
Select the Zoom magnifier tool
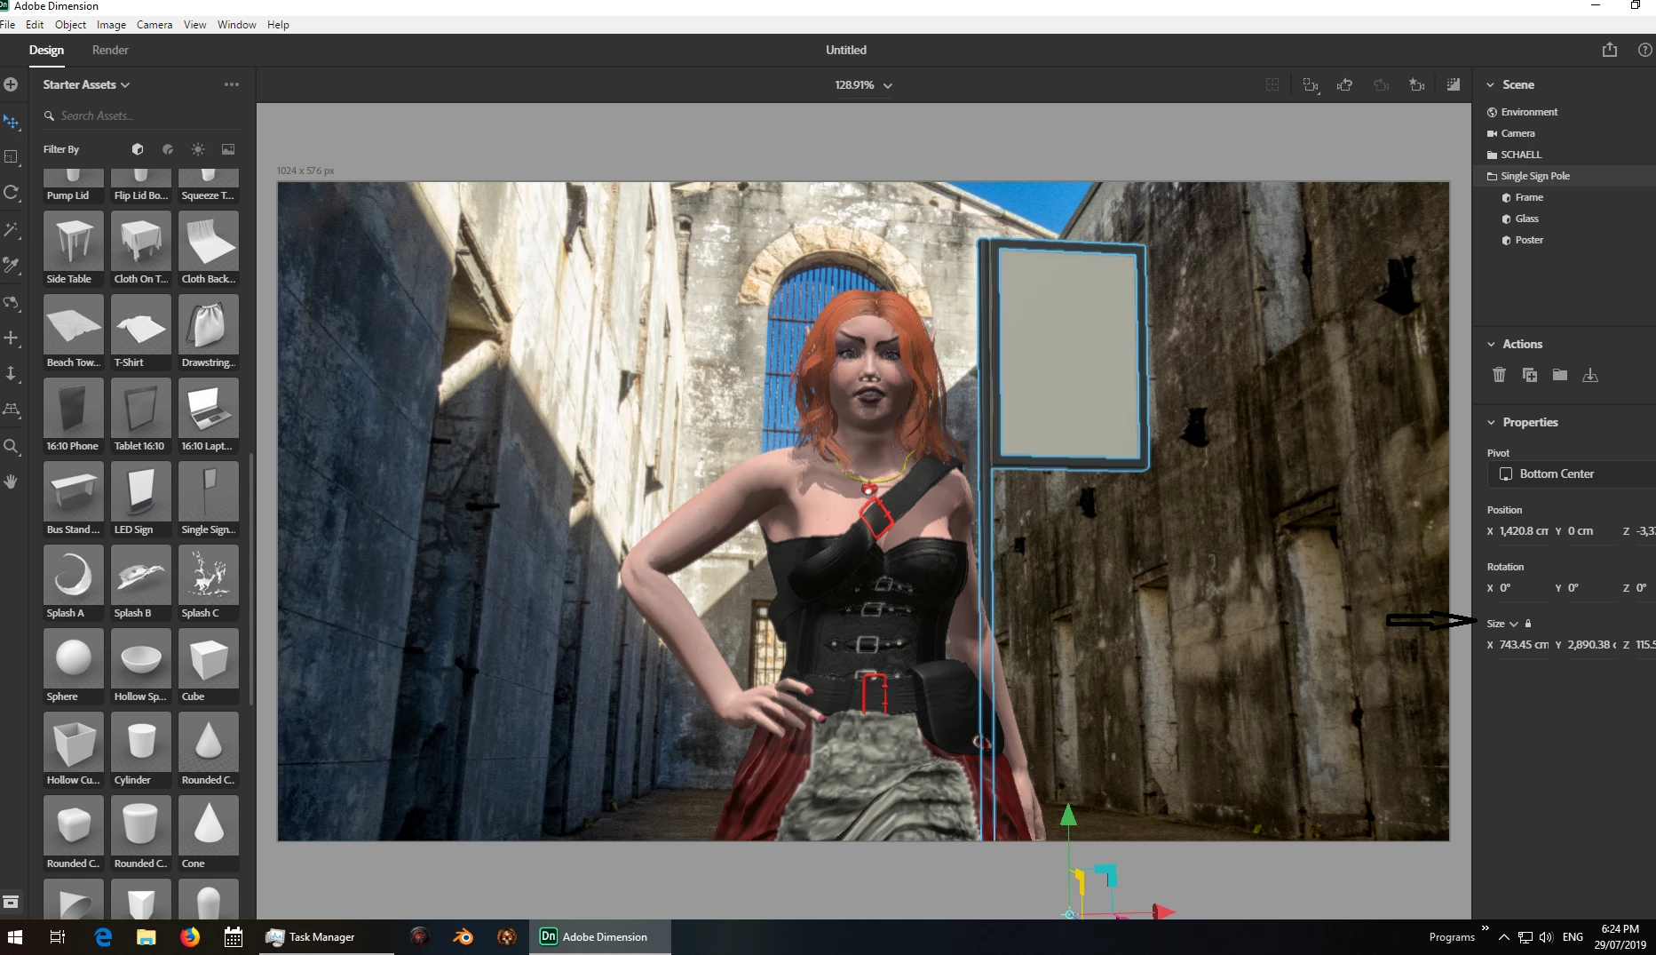(x=12, y=446)
